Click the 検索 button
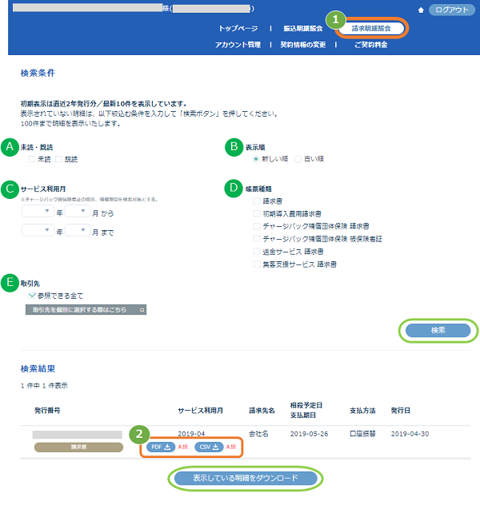The height and width of the screenshot is (505, 480). coord(438,331)
